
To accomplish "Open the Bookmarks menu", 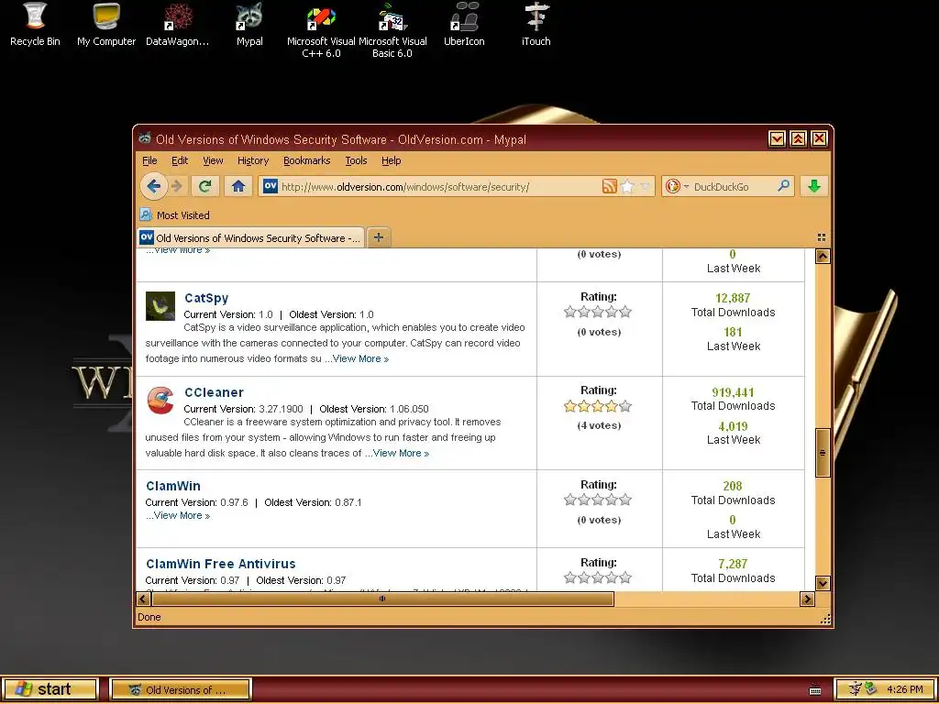I will [306, 160].
